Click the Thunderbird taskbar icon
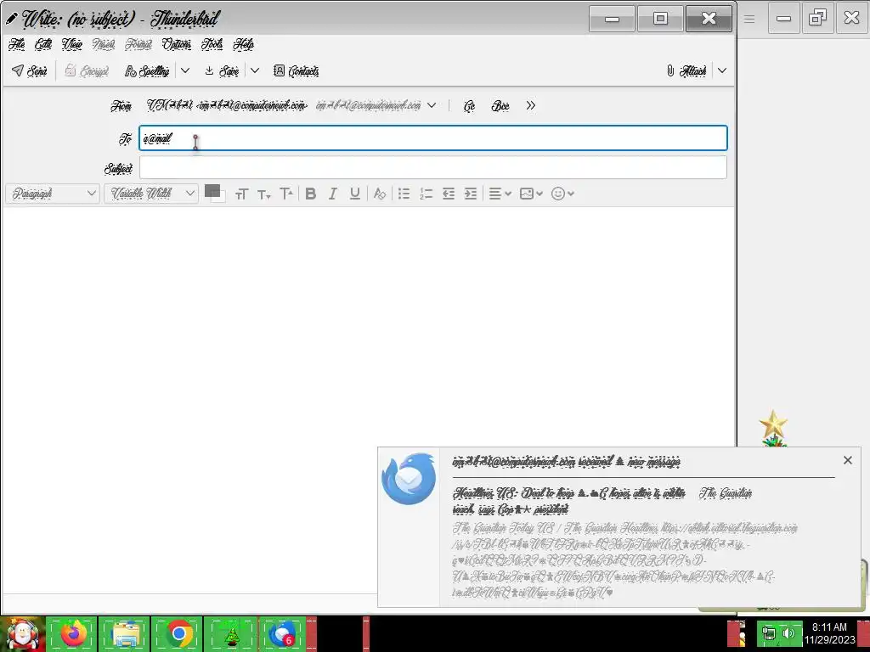 (284, 633)
